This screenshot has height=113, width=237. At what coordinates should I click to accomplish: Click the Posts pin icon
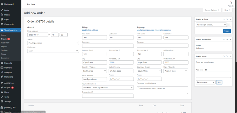(2, 10)
